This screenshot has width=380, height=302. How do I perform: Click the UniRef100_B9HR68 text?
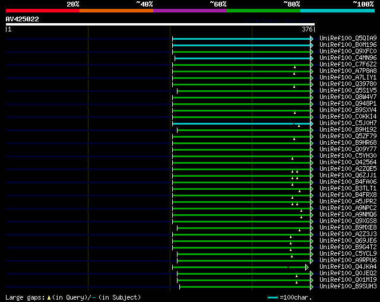coord(348,143)
